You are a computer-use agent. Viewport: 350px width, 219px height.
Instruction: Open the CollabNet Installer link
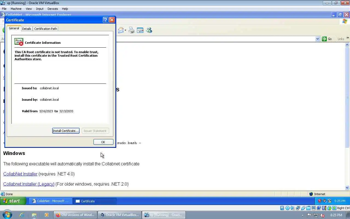20,174
